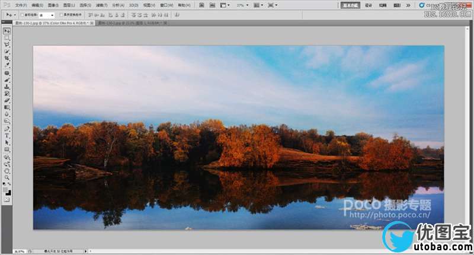The image size is (474, 255).
Task: Select the 3D Camera Rotate tool
Action: [7, 164]
